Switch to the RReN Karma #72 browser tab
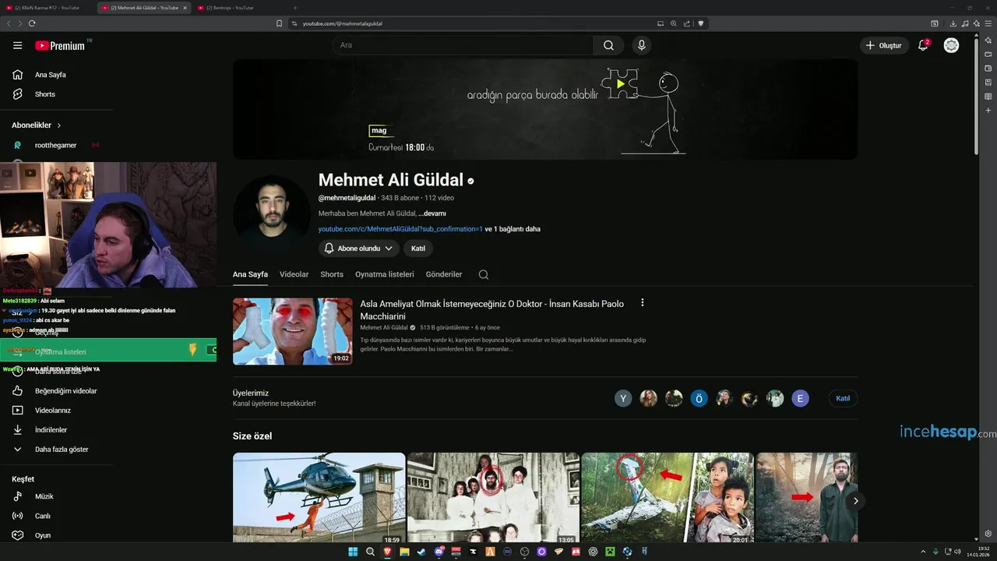Image resolution: width=997 pixels, height=561 pixels. pyautogui.click(x=47, y=8)
